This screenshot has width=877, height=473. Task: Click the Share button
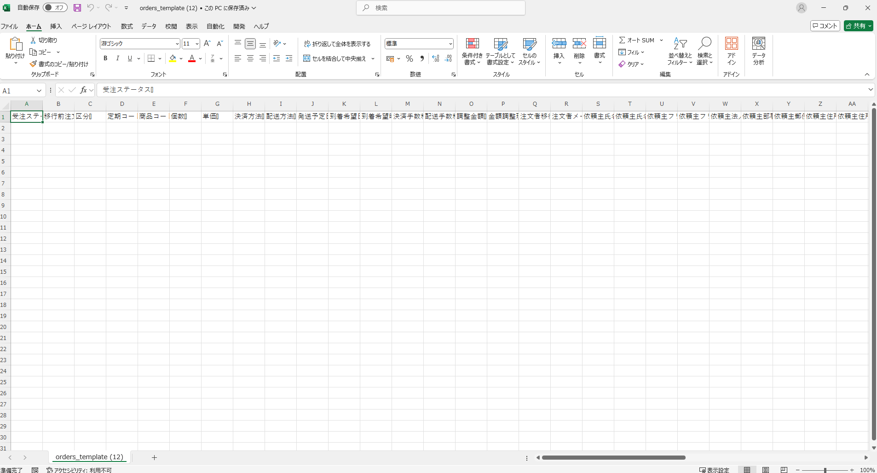pyautogui.click(x=859, y=26)
